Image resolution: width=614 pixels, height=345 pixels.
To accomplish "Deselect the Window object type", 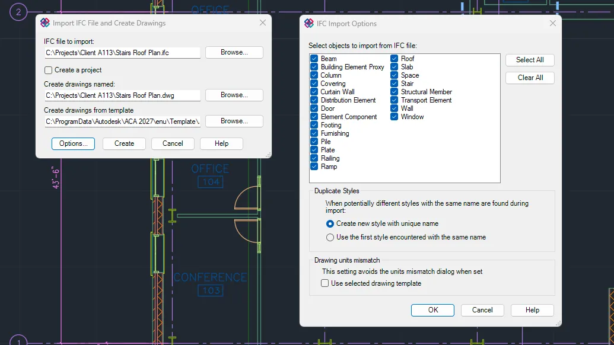I will (395, 117).
